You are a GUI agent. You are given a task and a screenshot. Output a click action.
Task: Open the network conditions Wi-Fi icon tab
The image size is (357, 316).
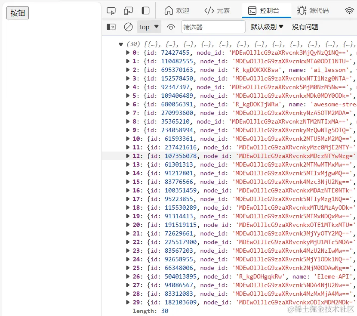click(x=349, y=11)
